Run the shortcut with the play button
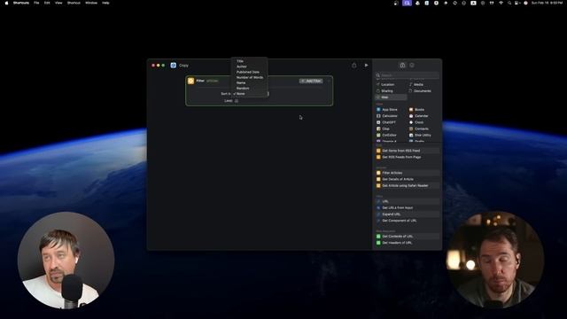The image size is (567, 319). pos(366,66)
